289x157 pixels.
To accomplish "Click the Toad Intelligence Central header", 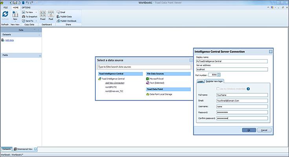I will [121, 74].
